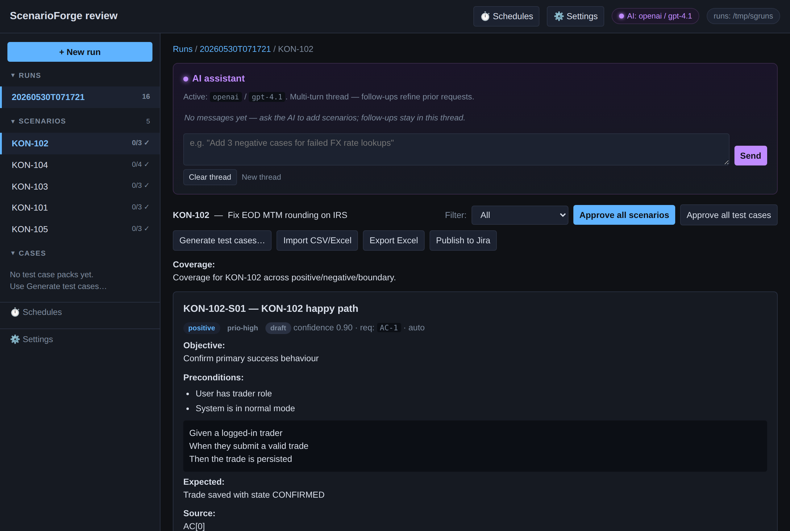Screen dimensions: 790x531
Task: Open scenario KON-103 in sidebar
Action: click(x=80, y=186)
